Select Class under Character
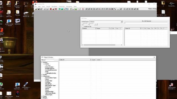177x99 pixels. click(x=47, y=79)
